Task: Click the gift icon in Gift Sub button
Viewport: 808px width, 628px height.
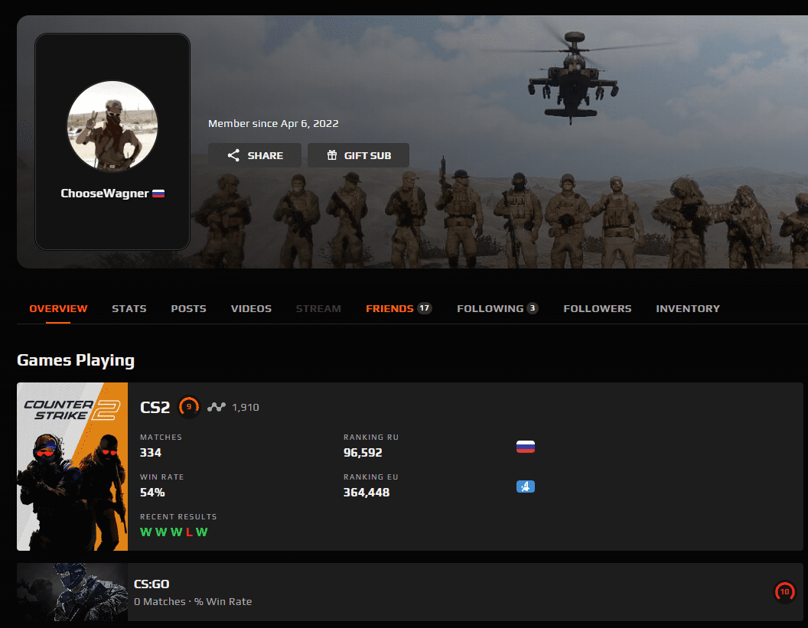Action: (332, 155)
